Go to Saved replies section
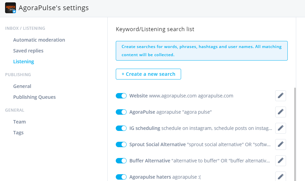Image resolution: width=305 pixels, height=181 pixels. coord(28,51)
